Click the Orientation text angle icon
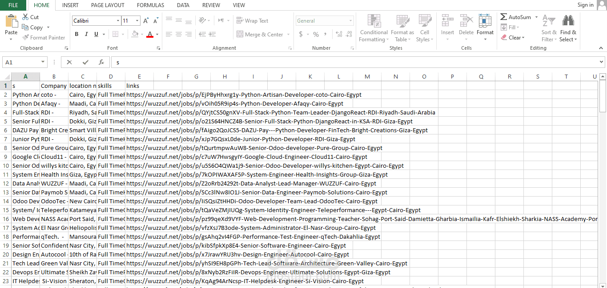This screenshot has width=607, height=288. click(x=203, y=20)
